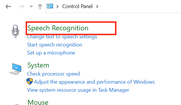This screenshot has height=105, width=181.
Task: Expand the chevron before Control Panel breadcrumb
Action: [57, 6]
